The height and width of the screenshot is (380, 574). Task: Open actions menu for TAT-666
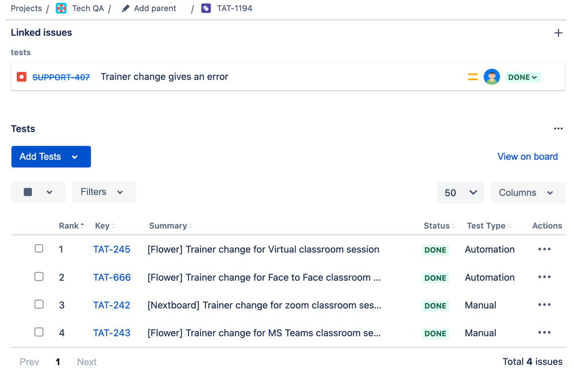544,277
